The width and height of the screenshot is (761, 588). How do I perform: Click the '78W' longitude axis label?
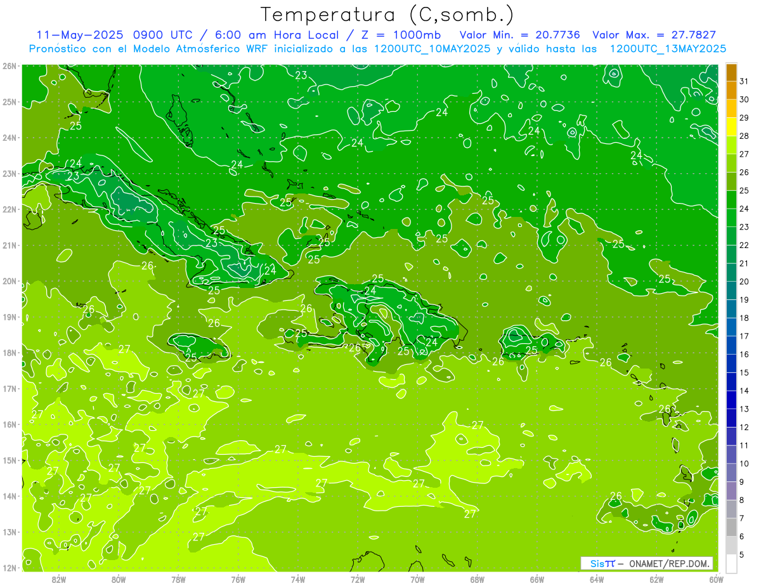(178, 579)
